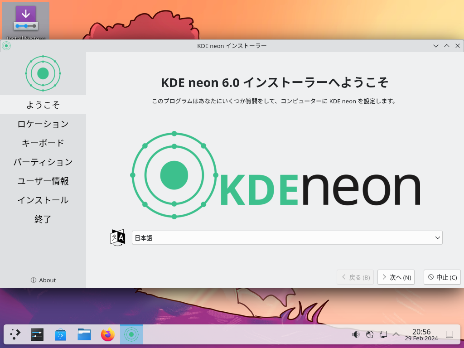Image resolution: width=464 pixels, height=348 pixels.
Task: Click the description text このプログラムはあなたに…
Action: (274, 101)
